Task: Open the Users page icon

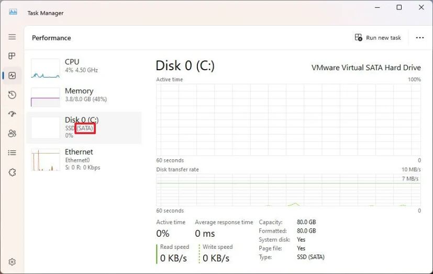Action: click(12, 134)
